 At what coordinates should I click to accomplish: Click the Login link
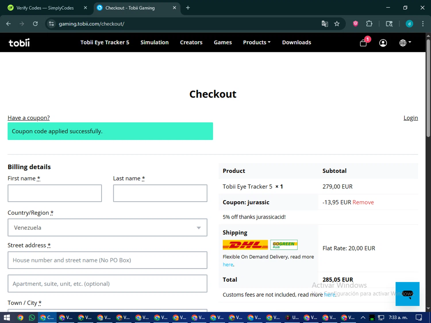(x=411, y=118)
